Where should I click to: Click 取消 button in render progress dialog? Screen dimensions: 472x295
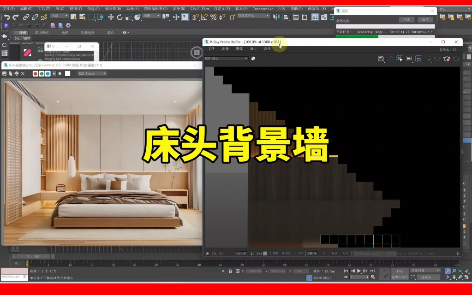[x=425, y=19]
